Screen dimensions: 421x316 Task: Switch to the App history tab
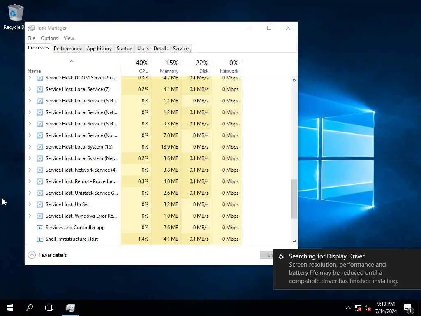[x=99, y=49]
